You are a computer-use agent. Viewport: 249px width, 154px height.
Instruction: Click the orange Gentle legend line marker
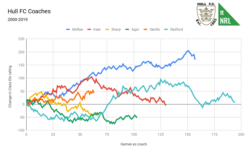click(x=146, y=30)
